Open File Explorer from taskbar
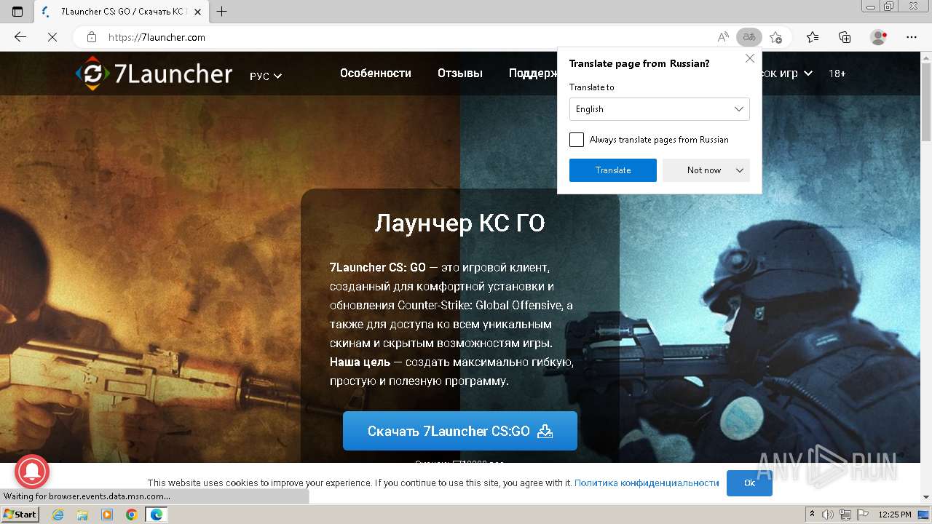Image resolution: width=932 pixels, height=524 pixels. point(82,515)
